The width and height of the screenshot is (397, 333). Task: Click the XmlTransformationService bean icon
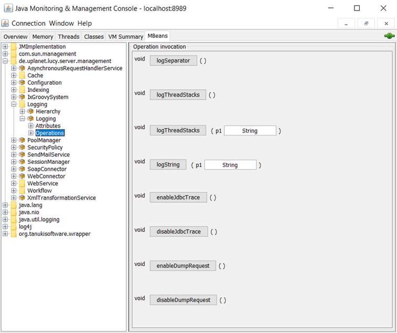(x=22, y=198)
